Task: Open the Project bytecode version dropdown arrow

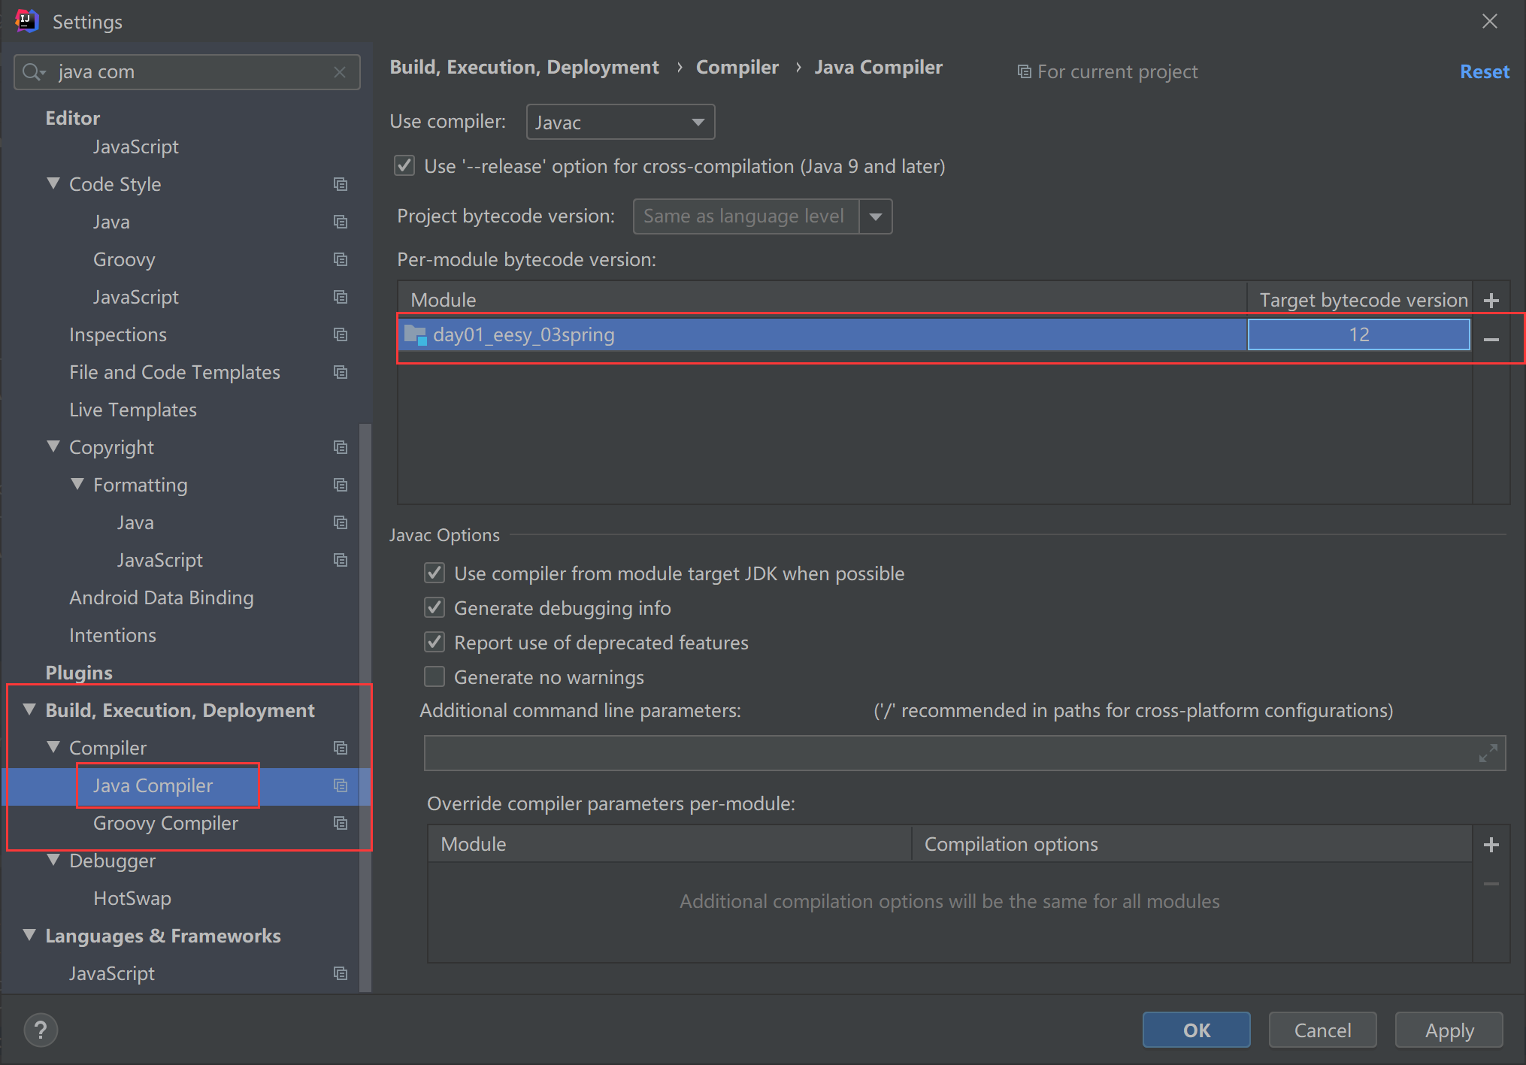Action: point(876,216)
